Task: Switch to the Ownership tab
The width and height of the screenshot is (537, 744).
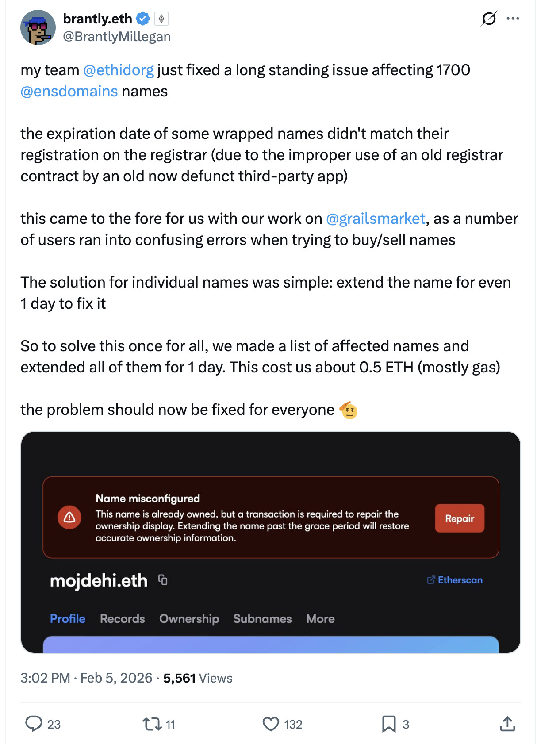Action: click(x=189, y=619)
